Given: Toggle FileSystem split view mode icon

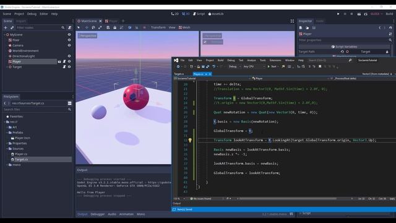Looking at the screenshot, I should [x=69, y=103].
